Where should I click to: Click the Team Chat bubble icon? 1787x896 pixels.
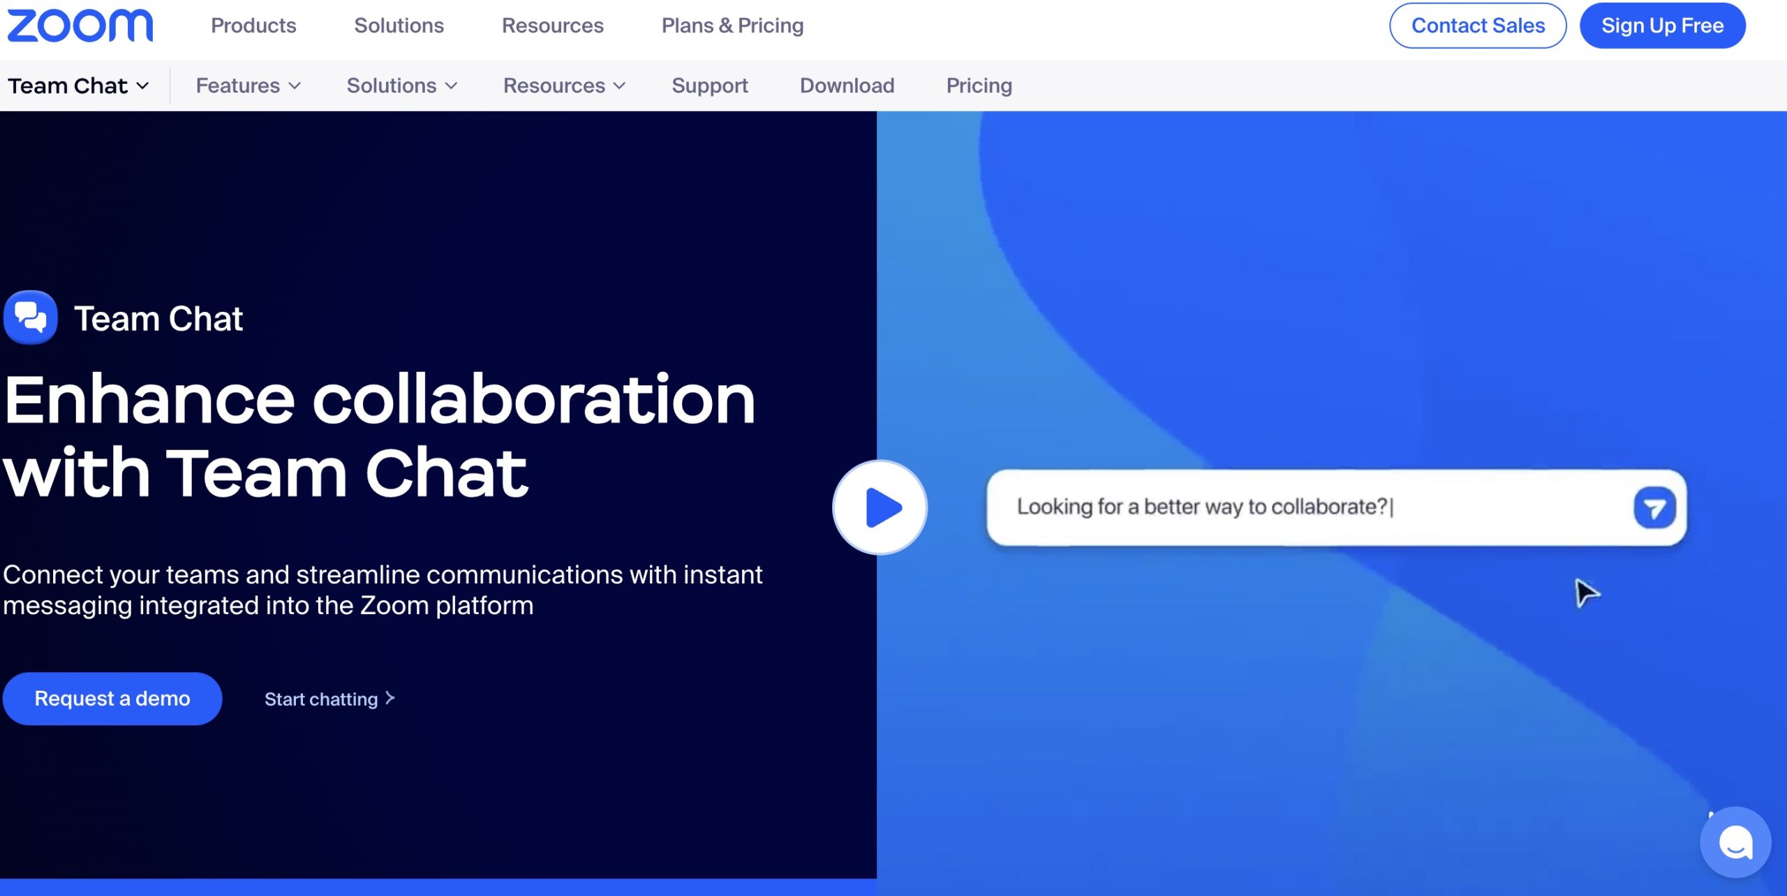pyautogui.click(x=31, y=318)
